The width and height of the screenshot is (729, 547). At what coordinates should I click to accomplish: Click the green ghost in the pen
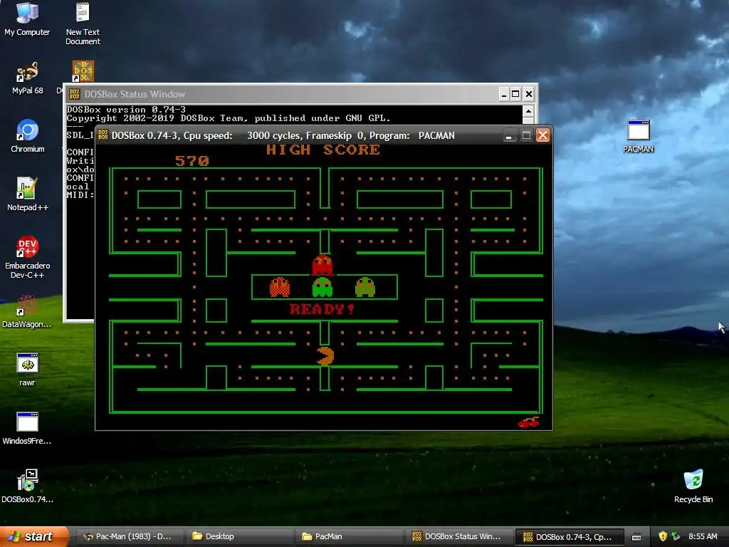pyautogui.click(x=322, y=287)
